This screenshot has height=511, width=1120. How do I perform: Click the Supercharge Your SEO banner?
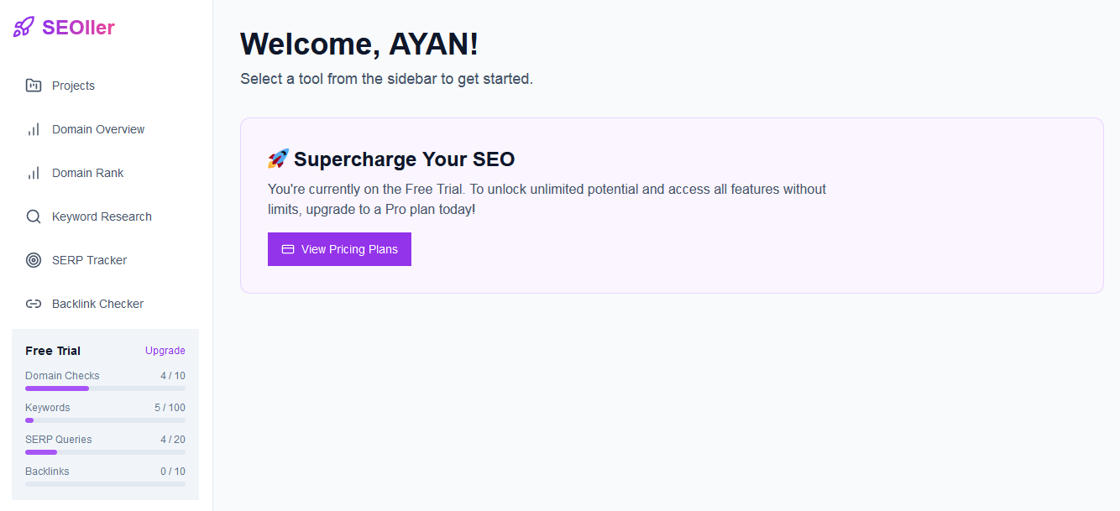[672, 205]
